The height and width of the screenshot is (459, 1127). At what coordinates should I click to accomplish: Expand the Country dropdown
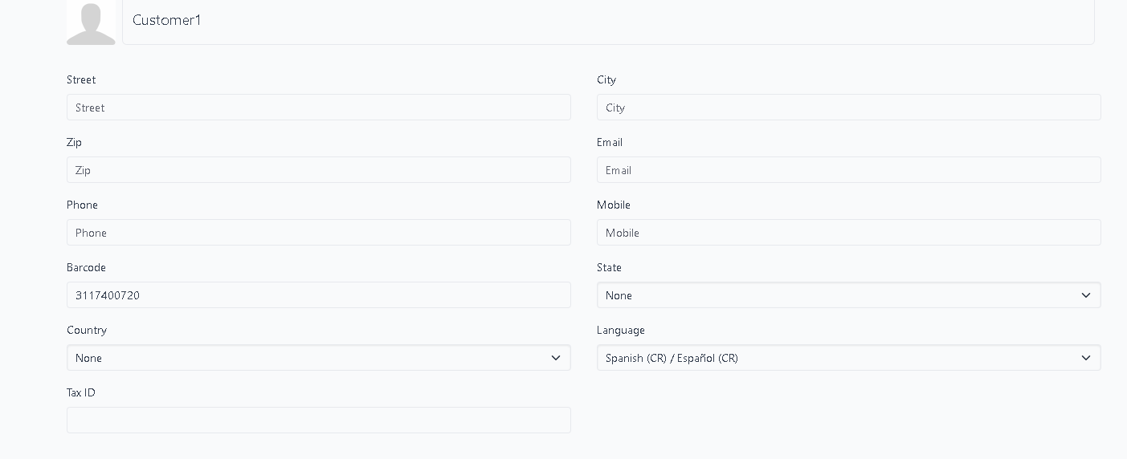coord(318,358)
